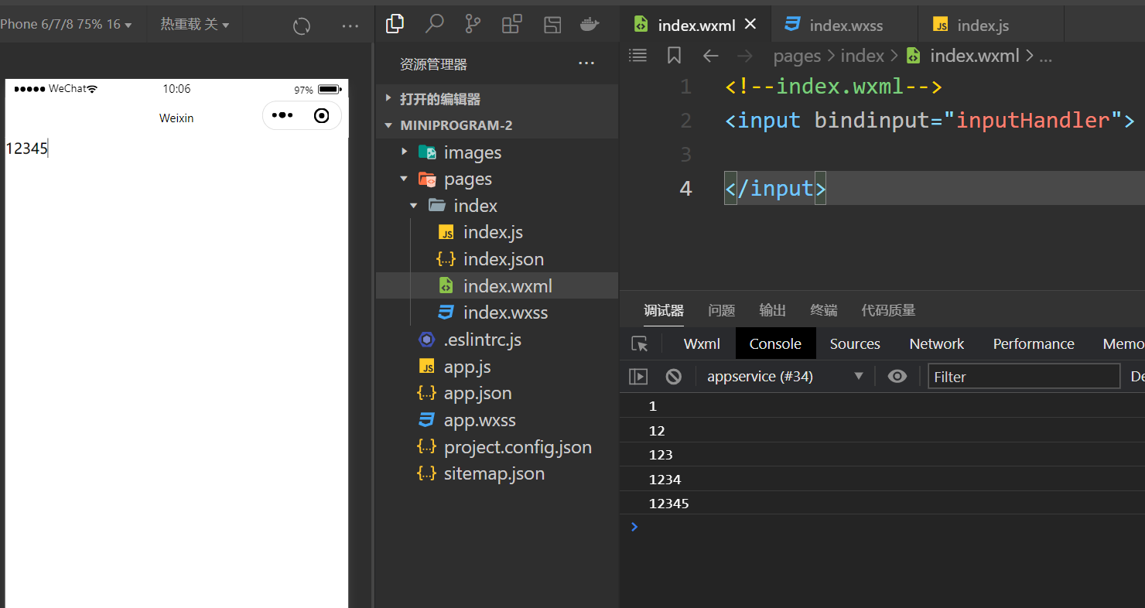Open Wxml devtools tab
The height and width of the screenshot is (608, 1145).
(x=702, y=344)
